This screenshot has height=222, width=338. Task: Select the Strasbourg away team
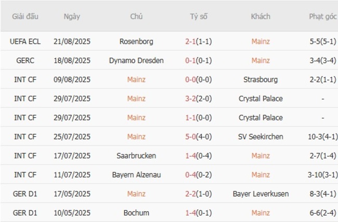(x=261, y=79)
